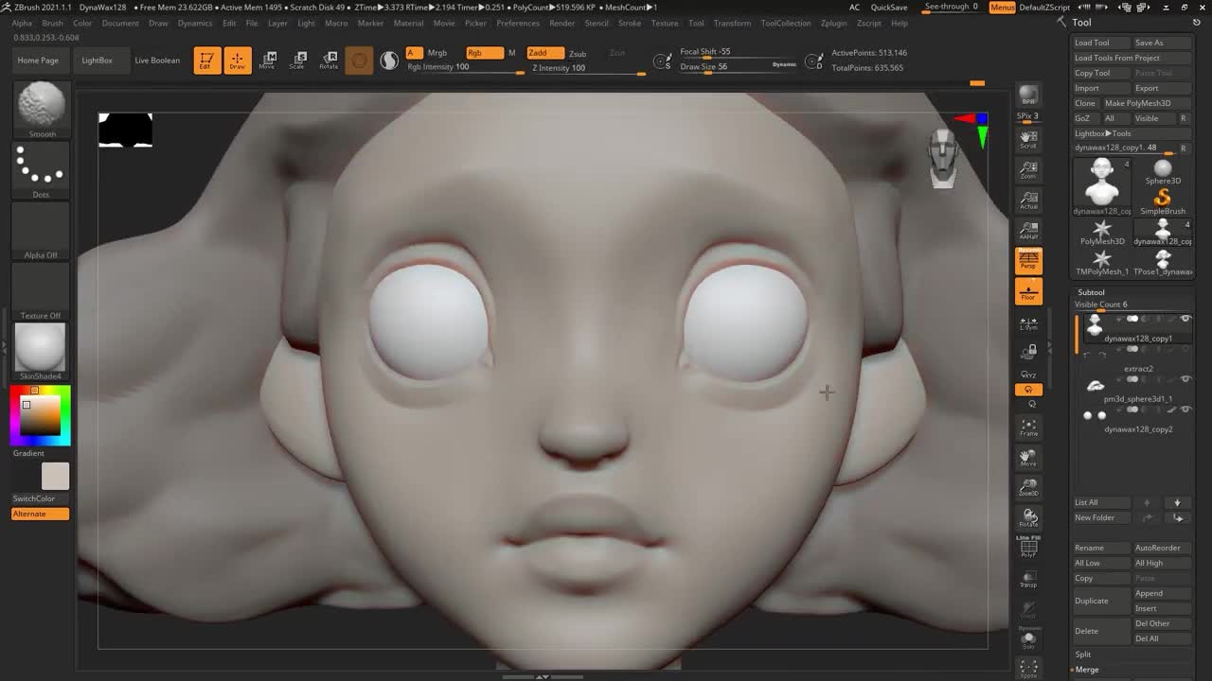This screenshot has height=681, width=1212.
Task: Toggle the Floor grid button
Action: (1028, 291)
